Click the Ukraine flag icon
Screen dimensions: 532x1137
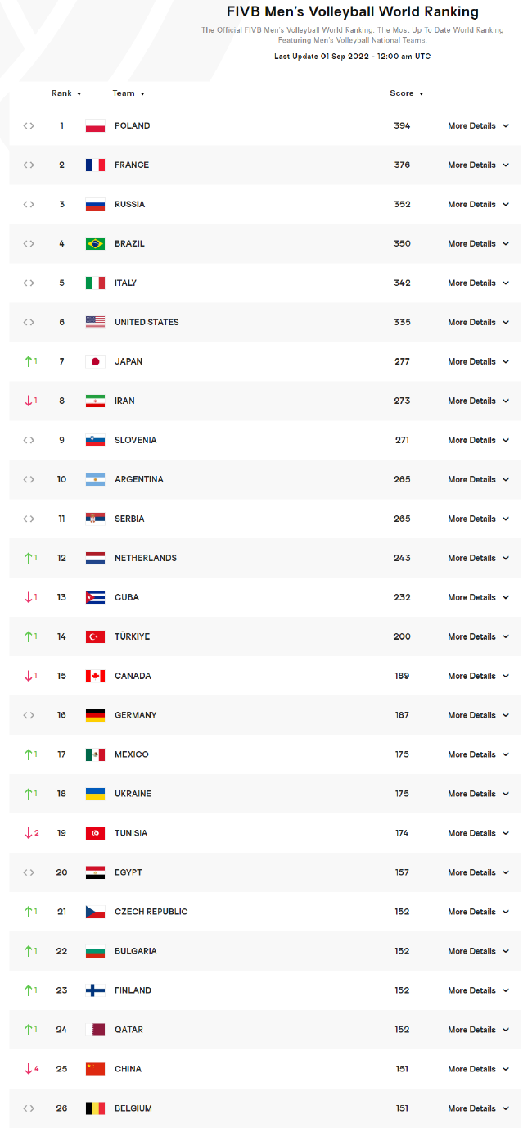coord(95,795)
